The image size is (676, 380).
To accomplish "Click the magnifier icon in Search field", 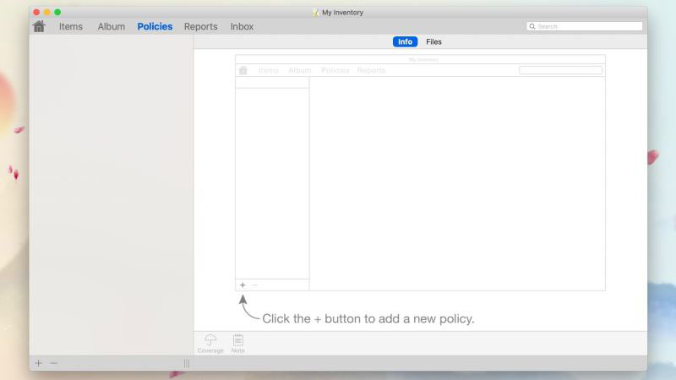I will tap(532, 26).
